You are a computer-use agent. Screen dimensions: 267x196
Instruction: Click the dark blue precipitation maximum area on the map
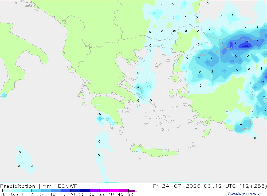pyautogui.click(x=245, y=46)
